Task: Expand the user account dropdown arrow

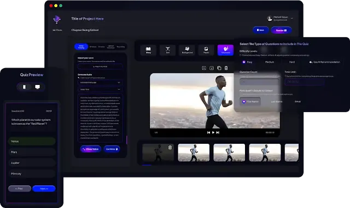Action: pos(291,19)
